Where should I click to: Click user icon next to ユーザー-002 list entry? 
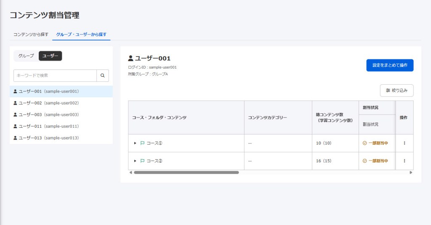click(15, 103)
